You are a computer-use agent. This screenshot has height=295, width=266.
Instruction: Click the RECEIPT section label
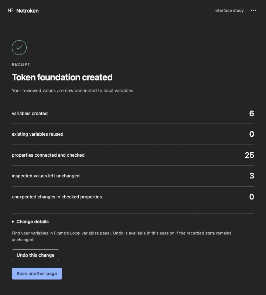pos(21,64)
